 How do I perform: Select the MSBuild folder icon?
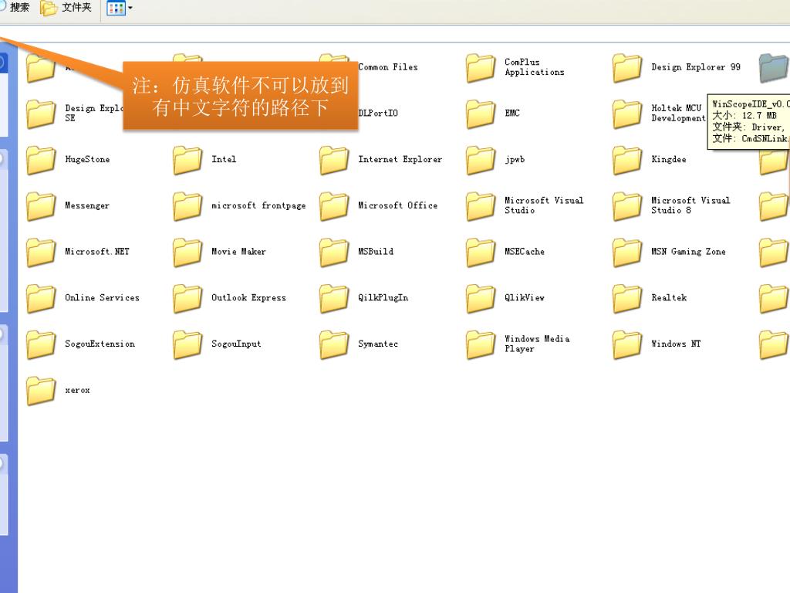[334, 252]
